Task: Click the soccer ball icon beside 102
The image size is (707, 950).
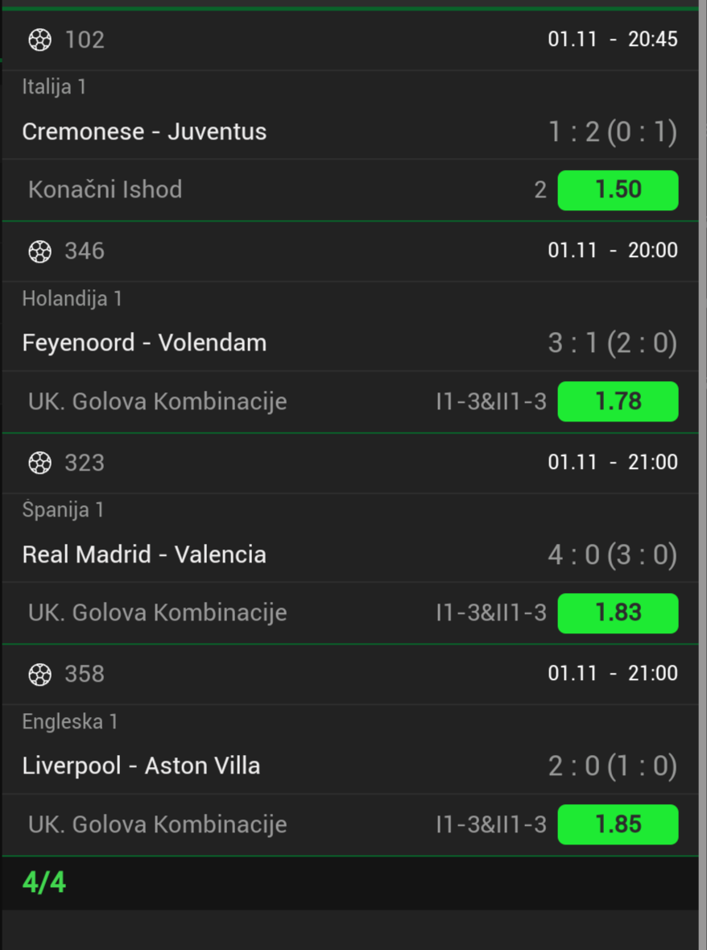Action: coord(39,39)
